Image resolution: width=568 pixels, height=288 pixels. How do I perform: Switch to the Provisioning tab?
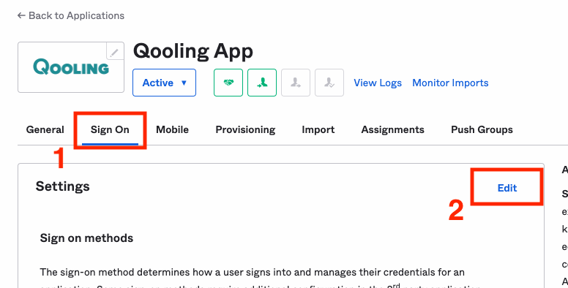click(x=245, y=129)
